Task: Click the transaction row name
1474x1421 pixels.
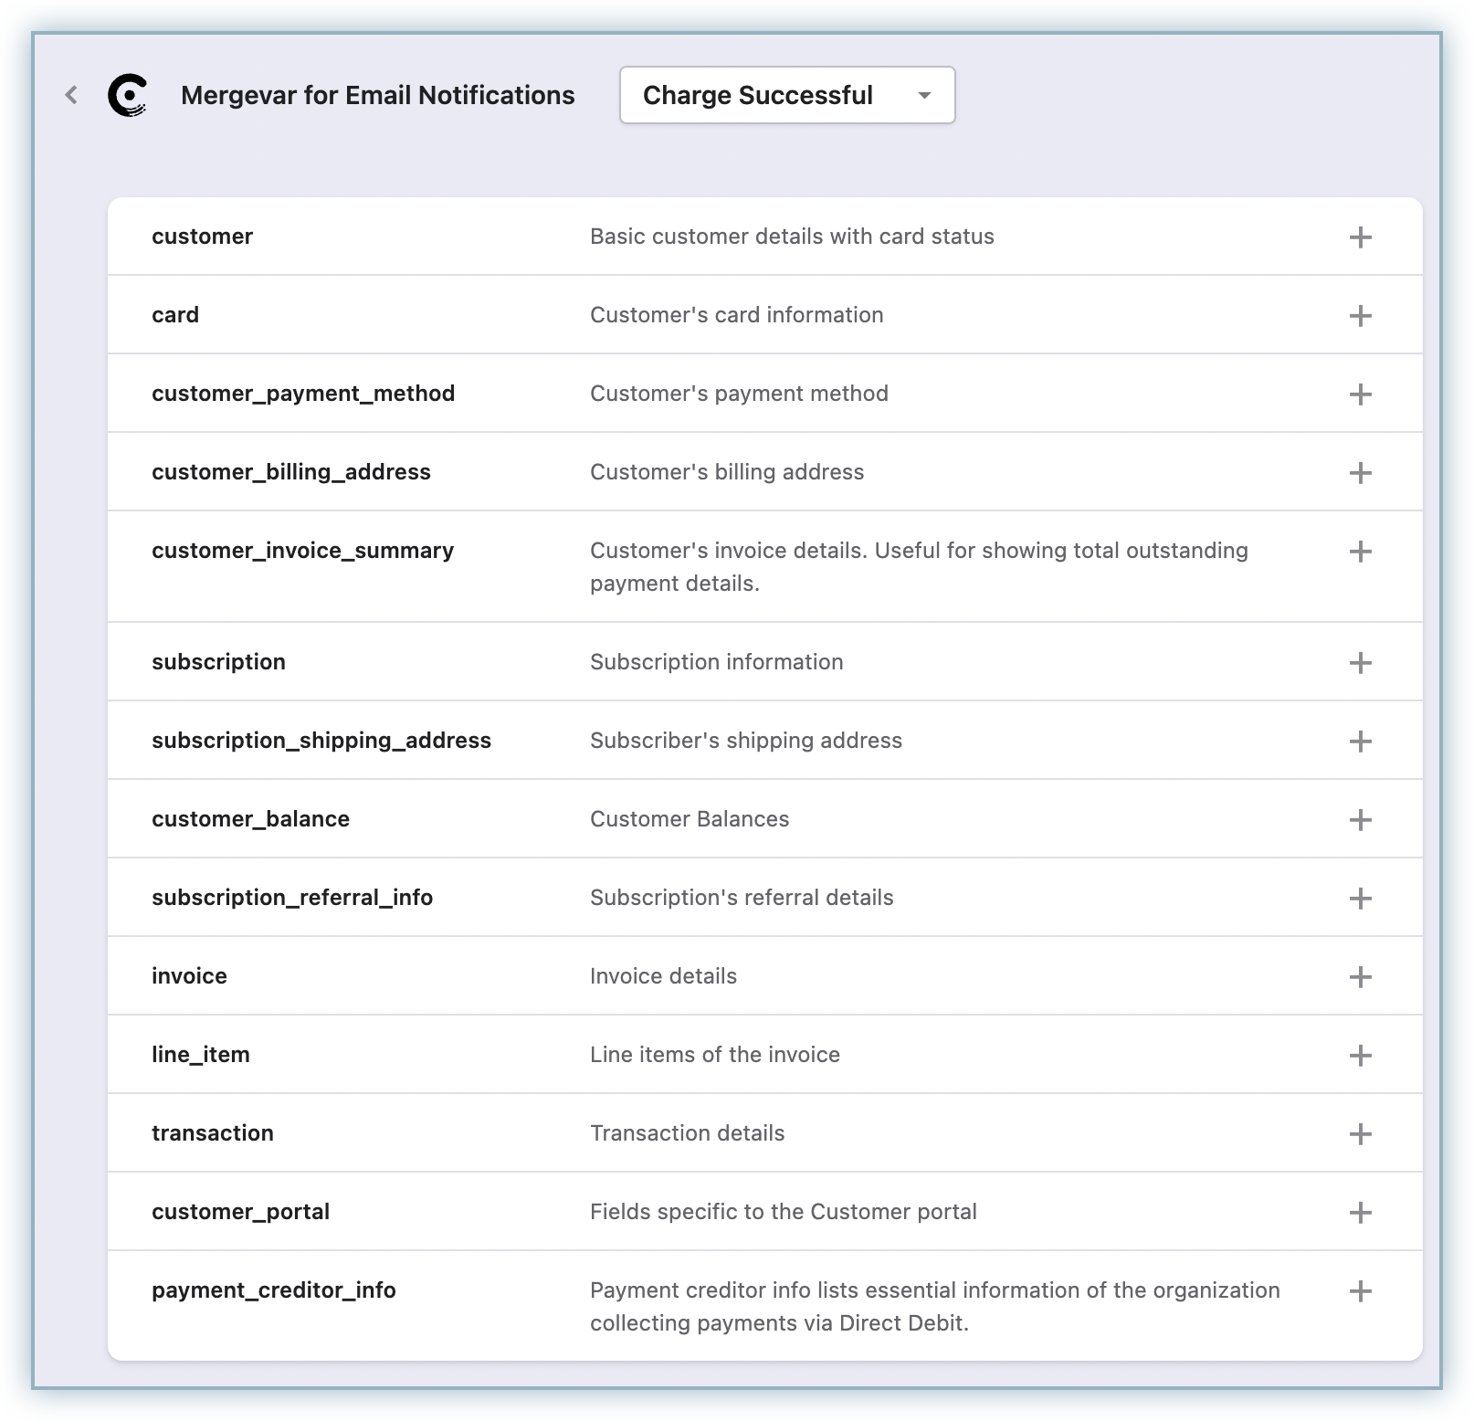Action: tap(213, 1133)
